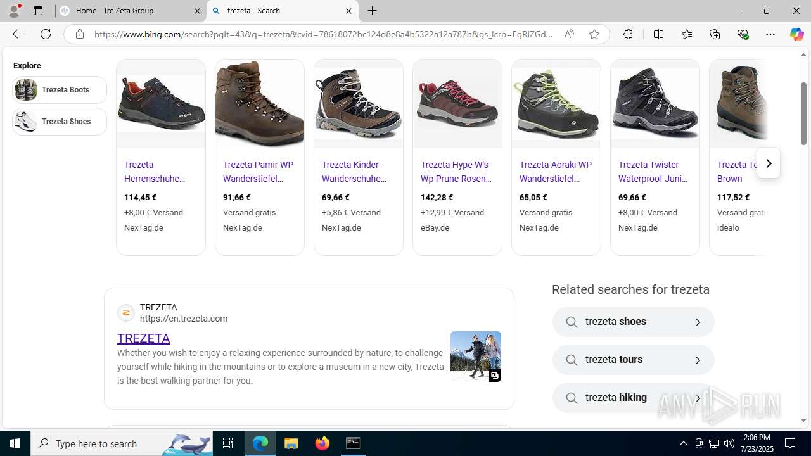811x456 pixels.
Task: Launch Firefox from taskbar
Action: coord(322,443)
